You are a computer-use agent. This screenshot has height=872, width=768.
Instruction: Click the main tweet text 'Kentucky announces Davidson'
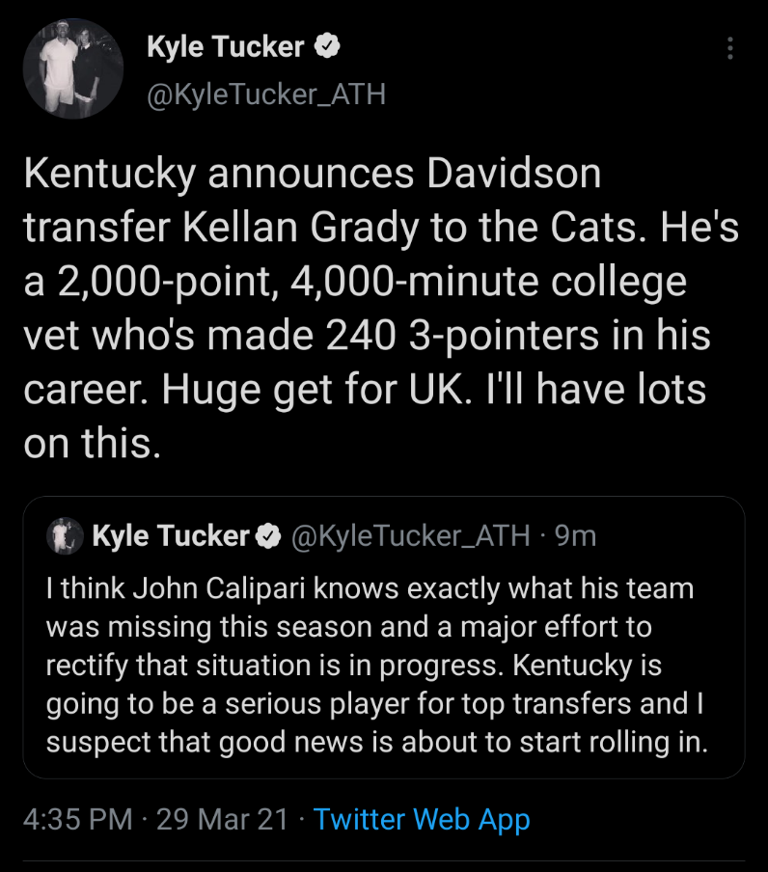312,175
